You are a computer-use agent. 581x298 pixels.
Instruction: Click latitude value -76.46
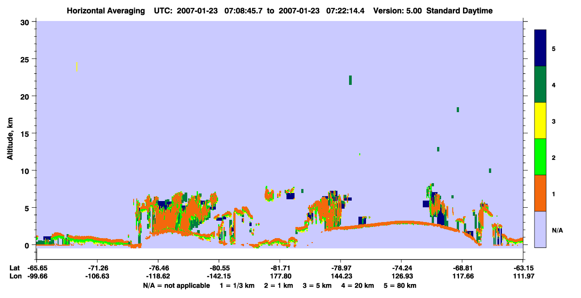pos(158,268)
